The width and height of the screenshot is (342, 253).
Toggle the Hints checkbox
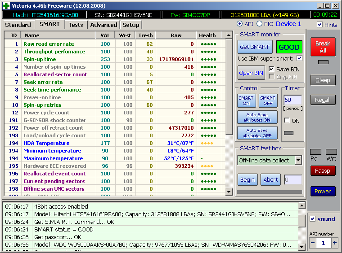pos(319,25)
